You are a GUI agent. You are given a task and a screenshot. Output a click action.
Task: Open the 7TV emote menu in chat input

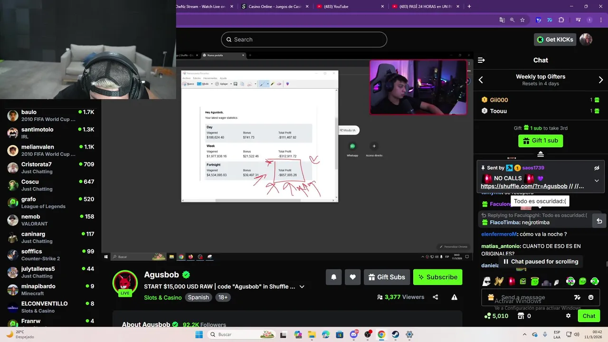pos(577,297)
